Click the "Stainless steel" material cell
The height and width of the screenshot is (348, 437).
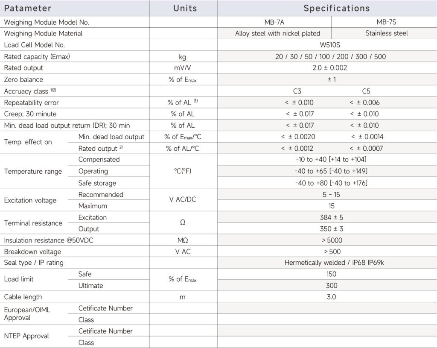coord(387,33)
